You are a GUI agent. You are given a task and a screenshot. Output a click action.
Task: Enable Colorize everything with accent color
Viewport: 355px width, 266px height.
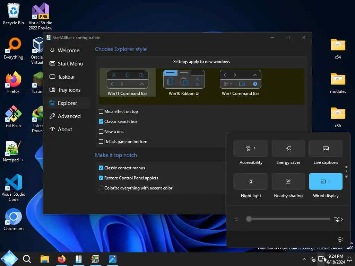tap(136, 188)
